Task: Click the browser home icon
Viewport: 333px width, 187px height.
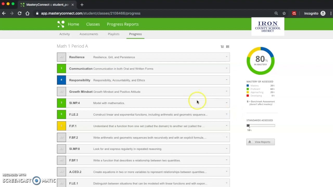Action: [28, 13]
